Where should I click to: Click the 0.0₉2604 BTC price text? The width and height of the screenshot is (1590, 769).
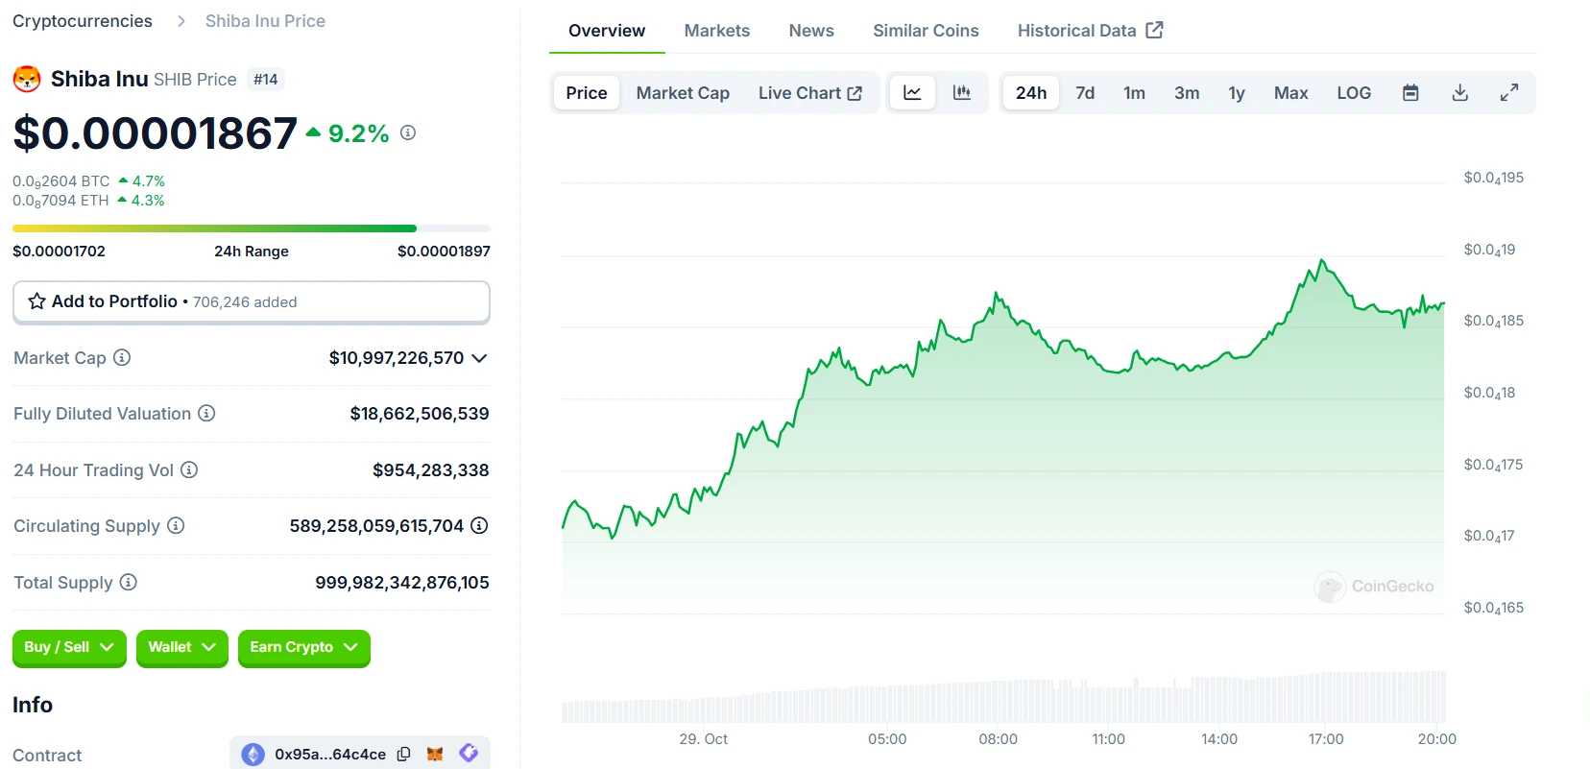(61, 181)
